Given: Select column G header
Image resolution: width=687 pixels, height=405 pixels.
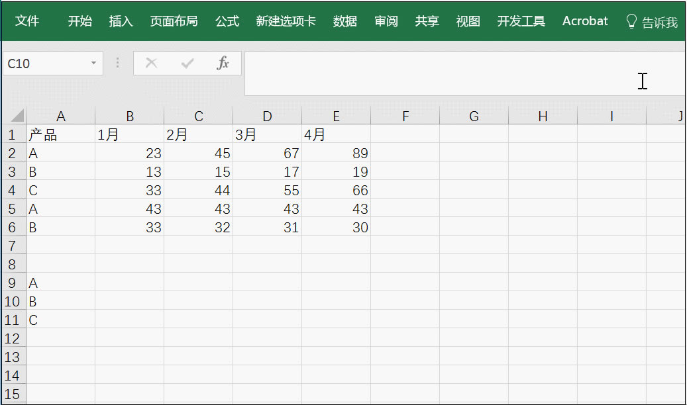Looking at the screenshot, I should pyautogui.click(x=474, y=116).
